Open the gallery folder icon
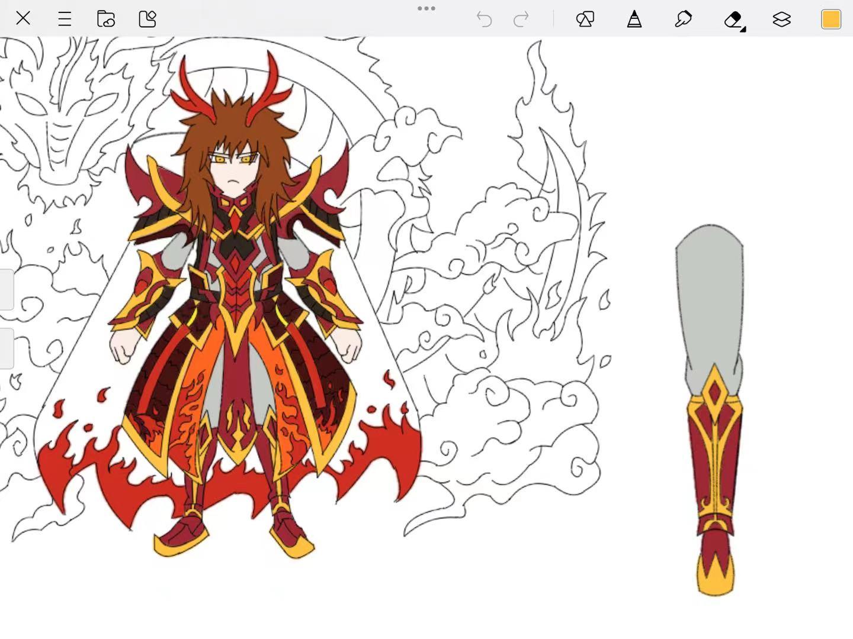Screen dimensions: 853x639 click(106, 19)
